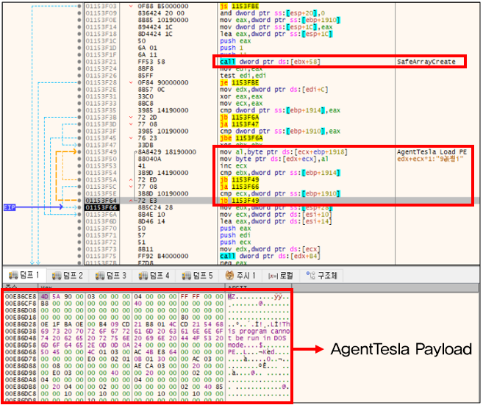Image resolution: width=483 pixels, height=405 pixels.
Task: Select dump address 00E86CE8
Action: pos(21,296)
